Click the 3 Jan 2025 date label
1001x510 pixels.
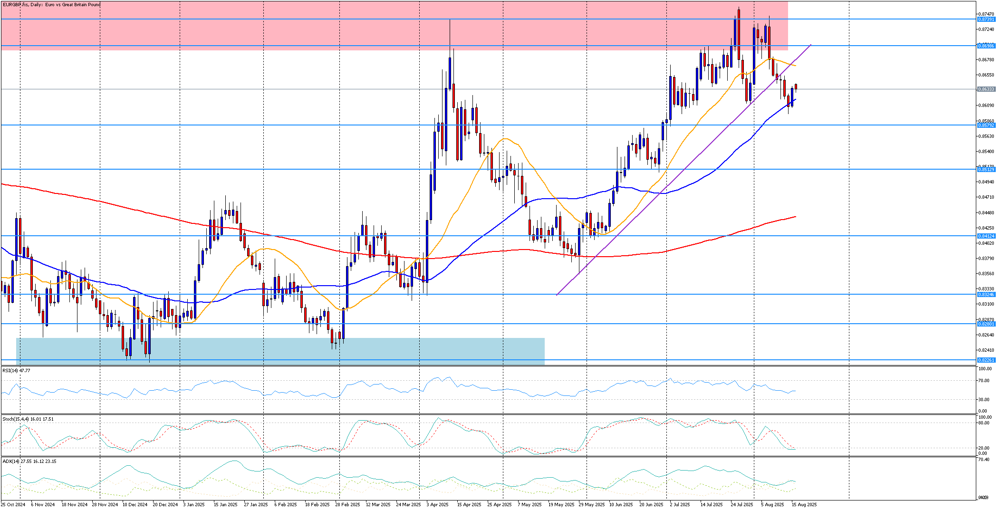(193, 504)
